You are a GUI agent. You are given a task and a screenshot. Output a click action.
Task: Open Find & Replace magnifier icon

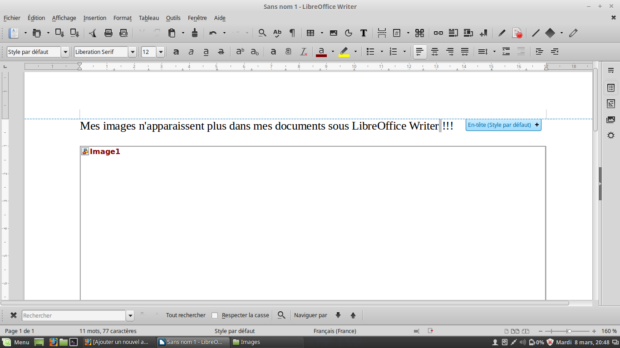tap(262, 33)
